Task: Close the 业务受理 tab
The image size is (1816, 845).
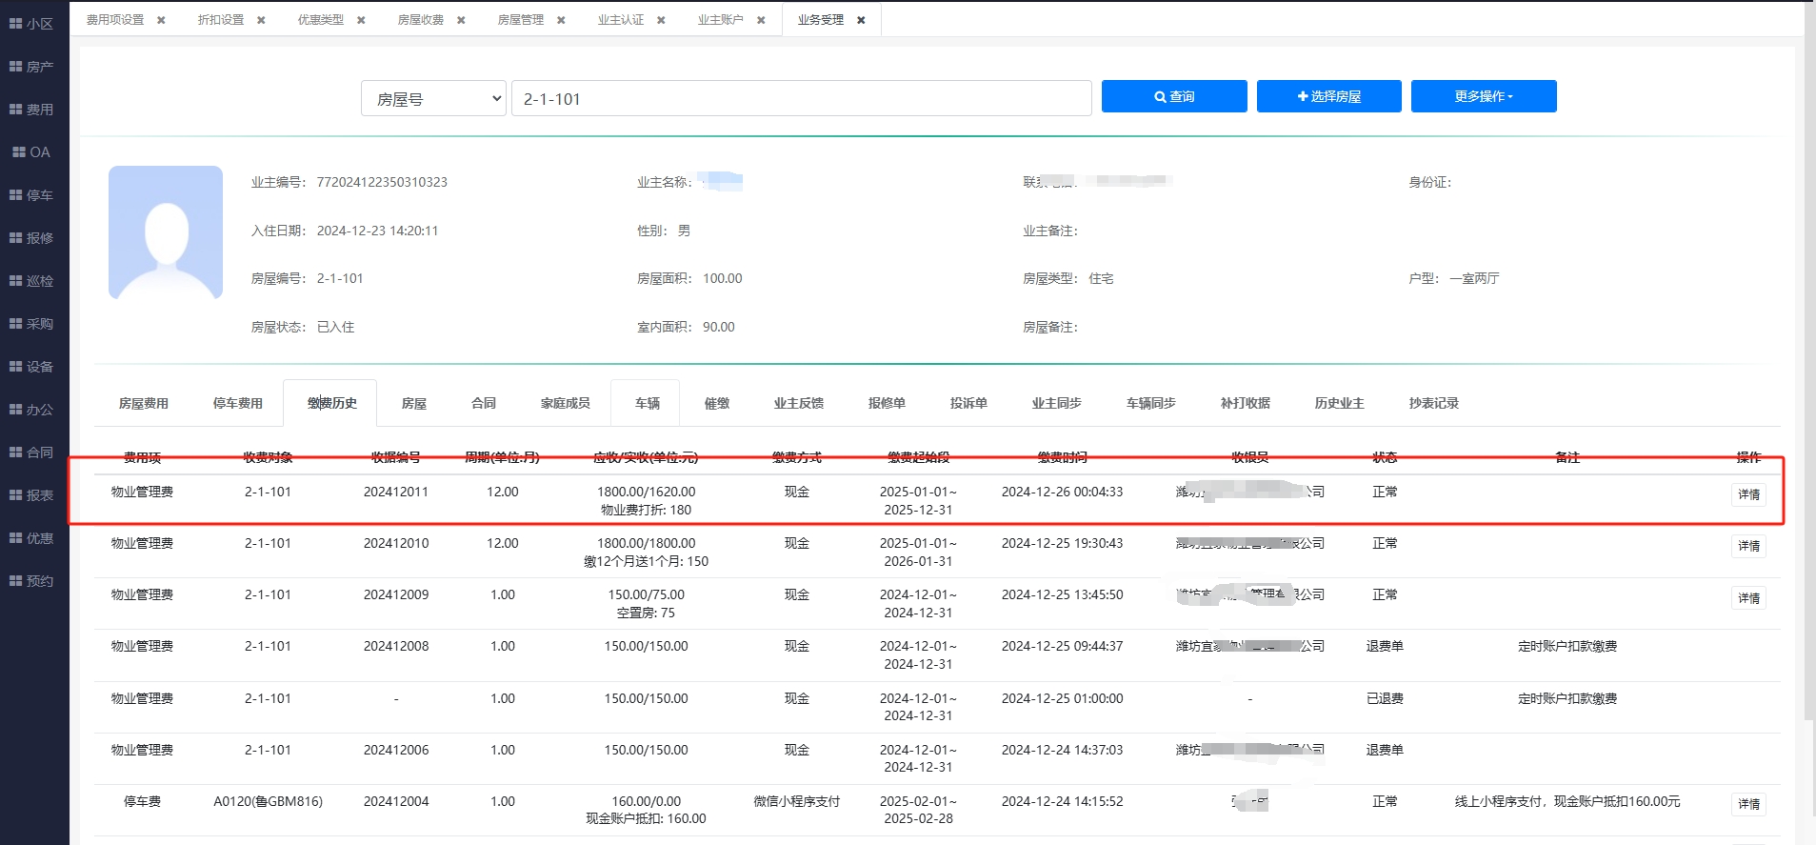Action: click(x=861, y=20)
